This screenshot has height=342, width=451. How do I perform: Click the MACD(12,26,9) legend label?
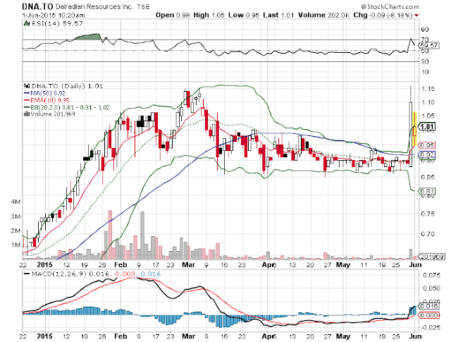click(59, 274)
